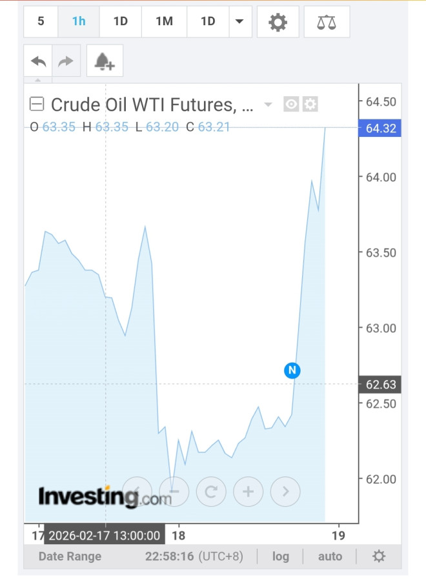Add a price alert with bell icon
This screenshot has width=426, height=581.
coord(104,61)
